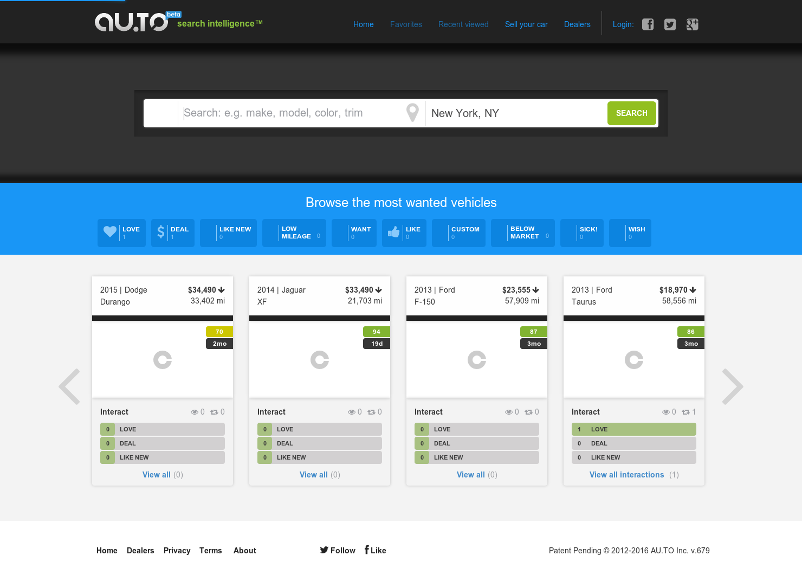Open Jaguar XF vehicle image
Viewport: 802px width, 562px height.
320,360
